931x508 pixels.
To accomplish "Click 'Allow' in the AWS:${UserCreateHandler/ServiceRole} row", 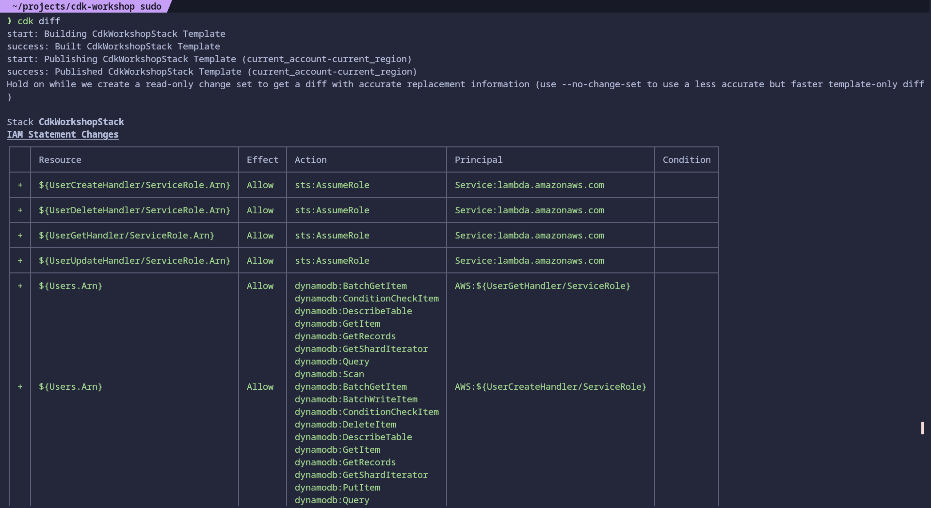I will pyautogui.click(x=260, y=387).
